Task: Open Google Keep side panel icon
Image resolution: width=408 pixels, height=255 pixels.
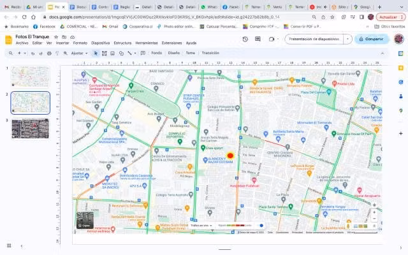Action: [x=401, y=68]
